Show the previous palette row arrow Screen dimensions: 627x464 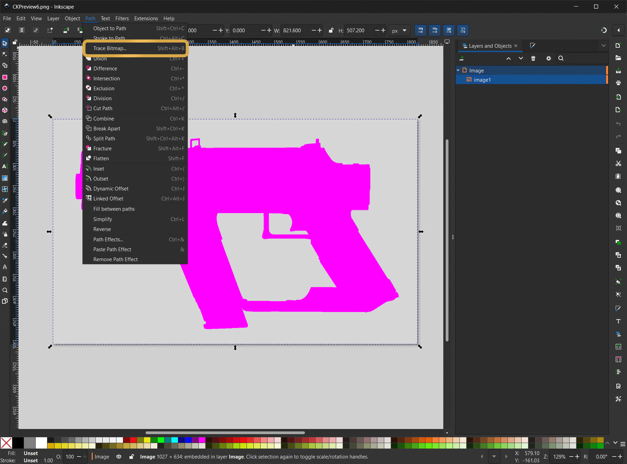tap(607, 443)
